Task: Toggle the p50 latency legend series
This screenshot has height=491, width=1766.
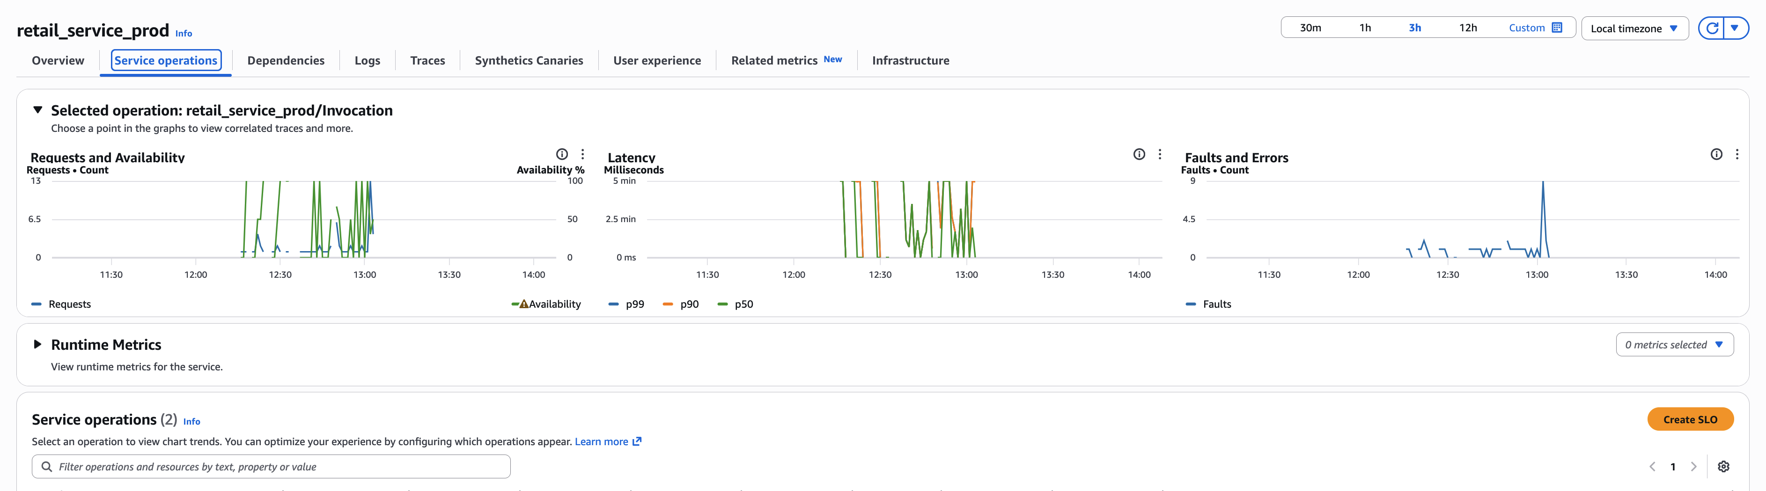Action: tap(735, 304)
